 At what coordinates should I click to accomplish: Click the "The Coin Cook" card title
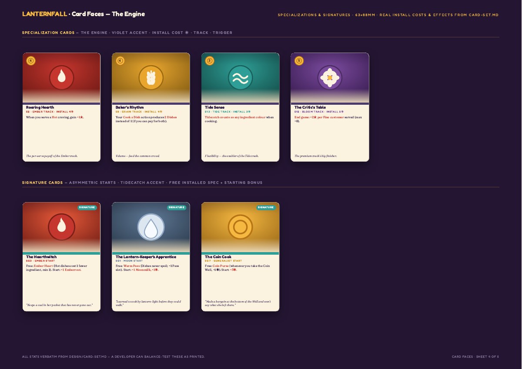pyautogui.click(x=218, y=257)
